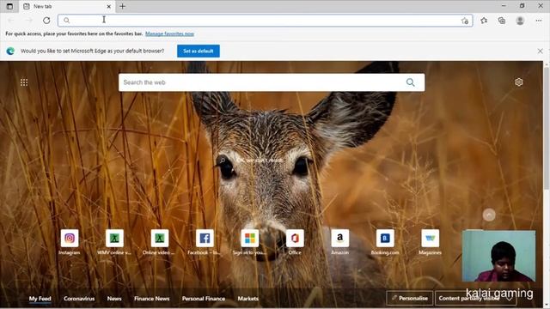Open the Amazon quick link
Screen dimensions: 550x309
(340, 242)
